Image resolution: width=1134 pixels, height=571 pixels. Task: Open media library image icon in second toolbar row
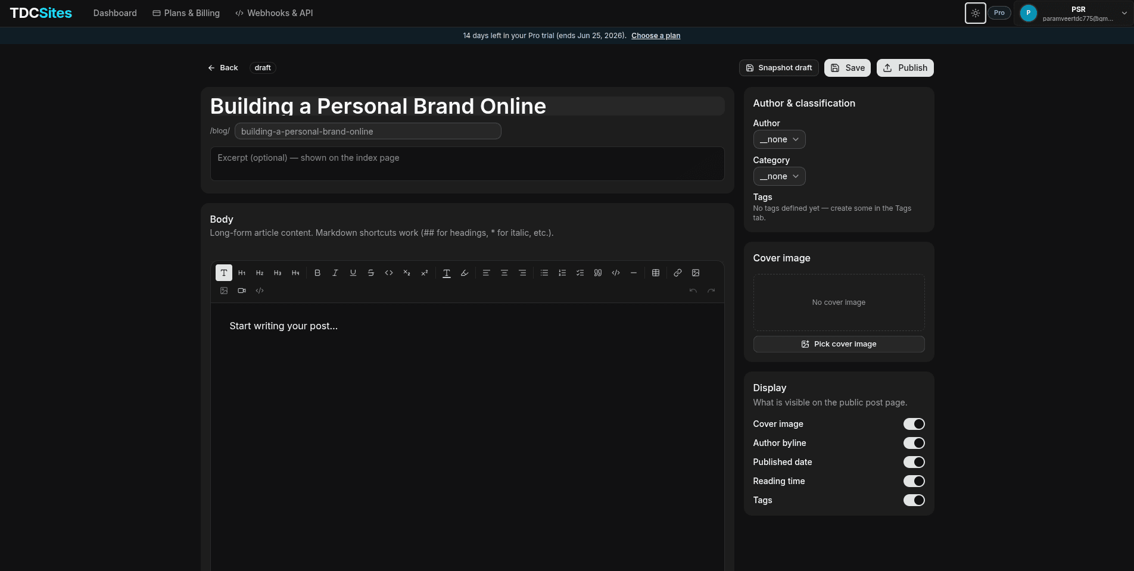224,291
